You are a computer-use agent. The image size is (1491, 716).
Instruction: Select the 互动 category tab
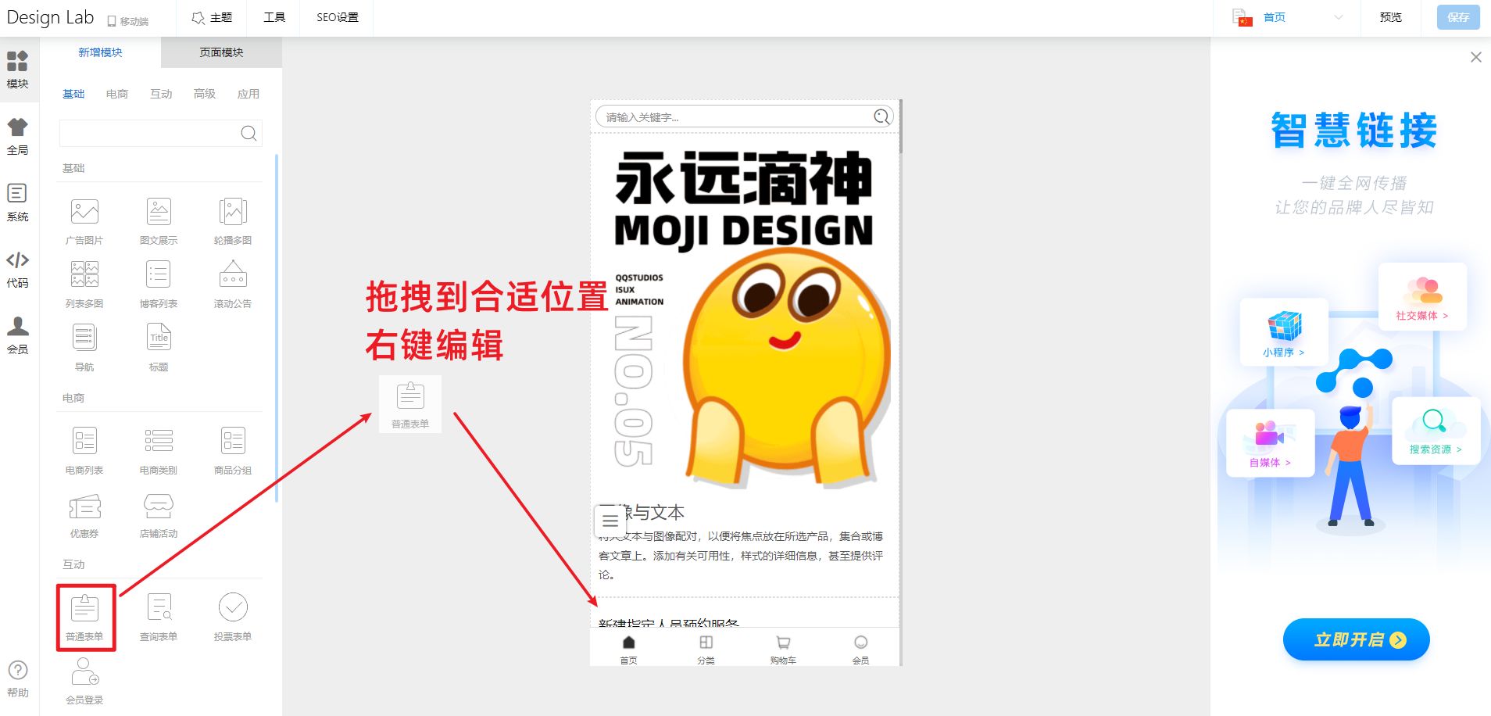point(161,94)
